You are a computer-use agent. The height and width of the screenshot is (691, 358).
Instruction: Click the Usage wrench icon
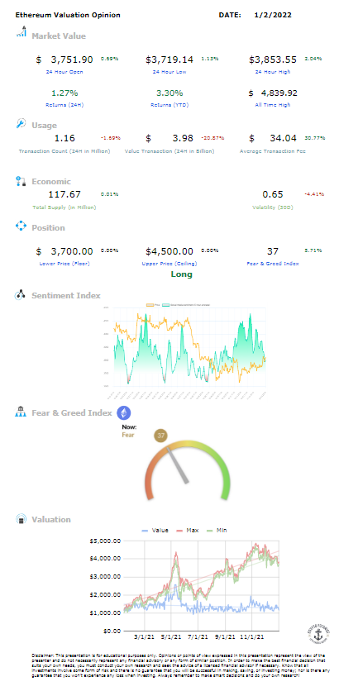click(21, 124)
